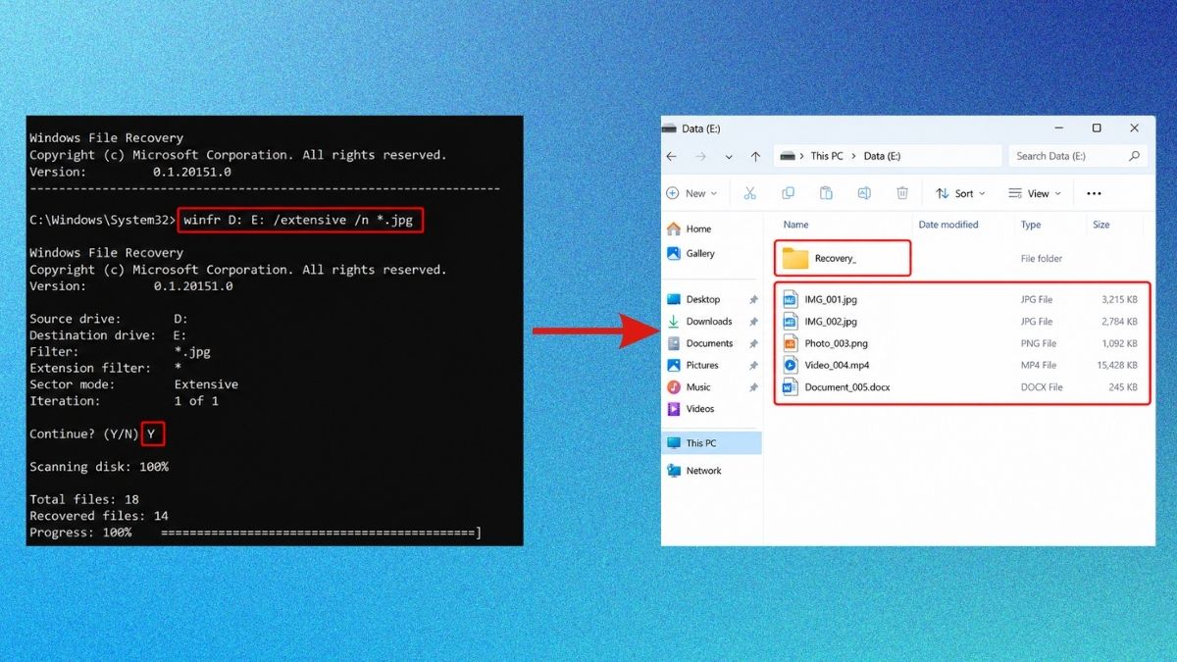Click the Paste clipboard icon

(x=826, y=193)
